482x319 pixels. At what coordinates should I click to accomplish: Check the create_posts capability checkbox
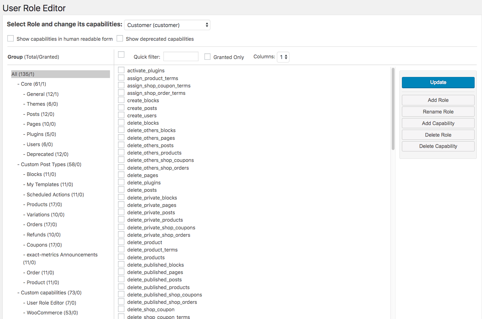pos(121,108)
